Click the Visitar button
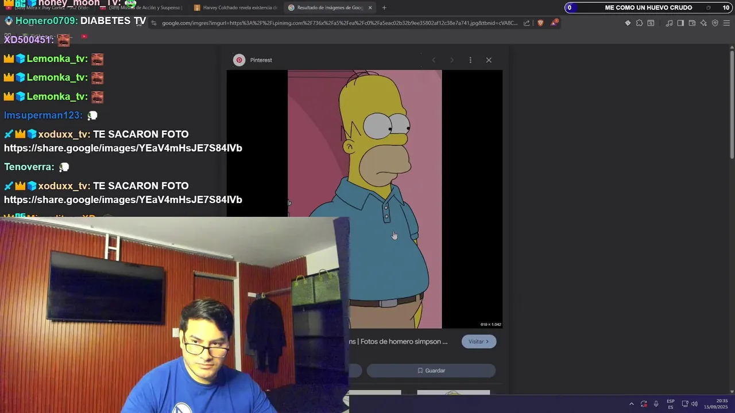Image resolution: width=735 pixels, height=413 pixels. 479,341
